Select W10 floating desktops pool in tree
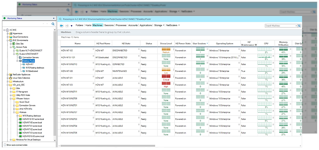 point(35,67)
